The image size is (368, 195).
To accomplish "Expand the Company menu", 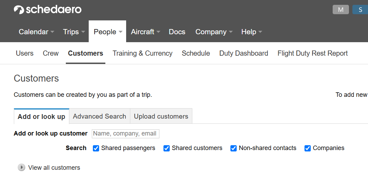I will click(x=213, y=32).
